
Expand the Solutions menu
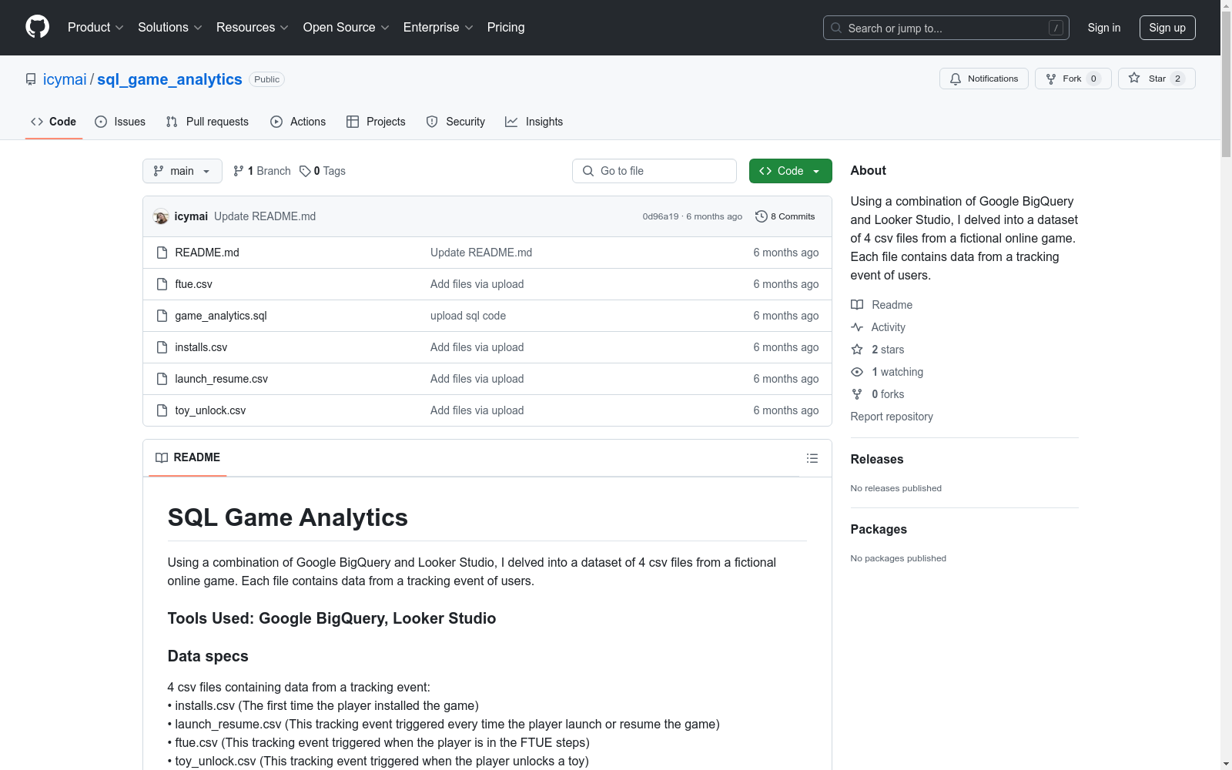click(x=170, y=28)
